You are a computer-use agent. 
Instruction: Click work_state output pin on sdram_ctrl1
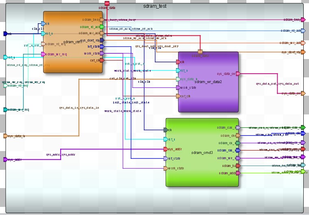pyautogui.click(x=102, y=53)
